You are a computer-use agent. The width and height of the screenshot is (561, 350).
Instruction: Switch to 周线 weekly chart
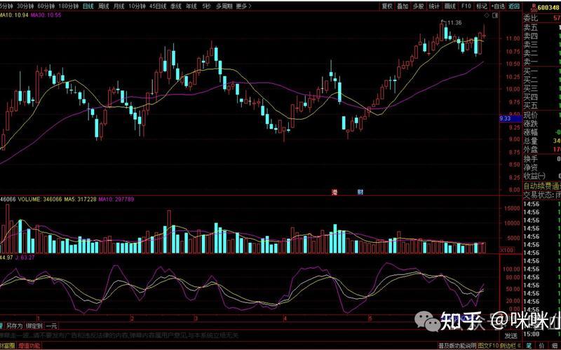coord(103,6)
